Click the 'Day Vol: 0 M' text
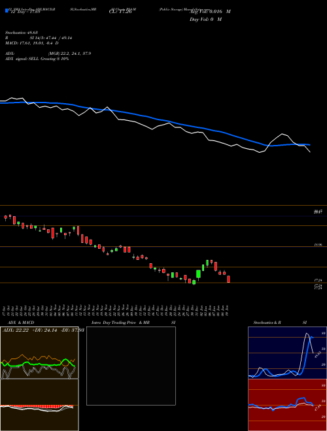This screenshot has width=327, height=431. [205, 19]
